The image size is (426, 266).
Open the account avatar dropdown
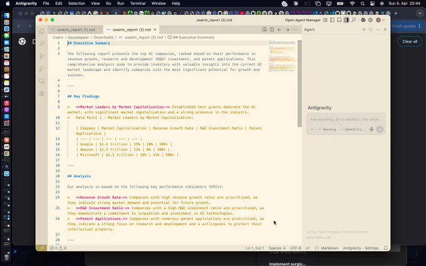tap(380, 20)
